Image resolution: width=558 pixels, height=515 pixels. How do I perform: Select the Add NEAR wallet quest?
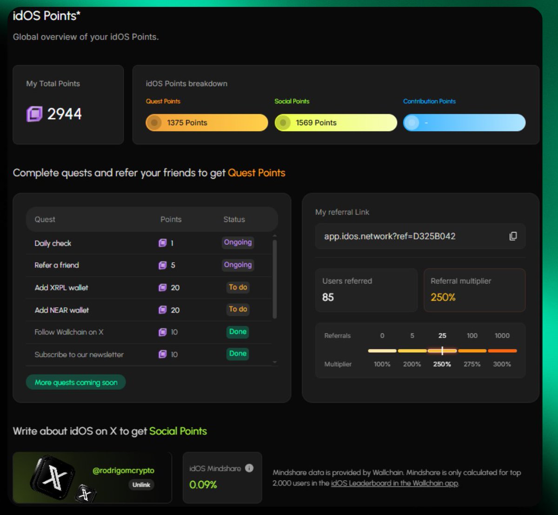tap(62, 310)
